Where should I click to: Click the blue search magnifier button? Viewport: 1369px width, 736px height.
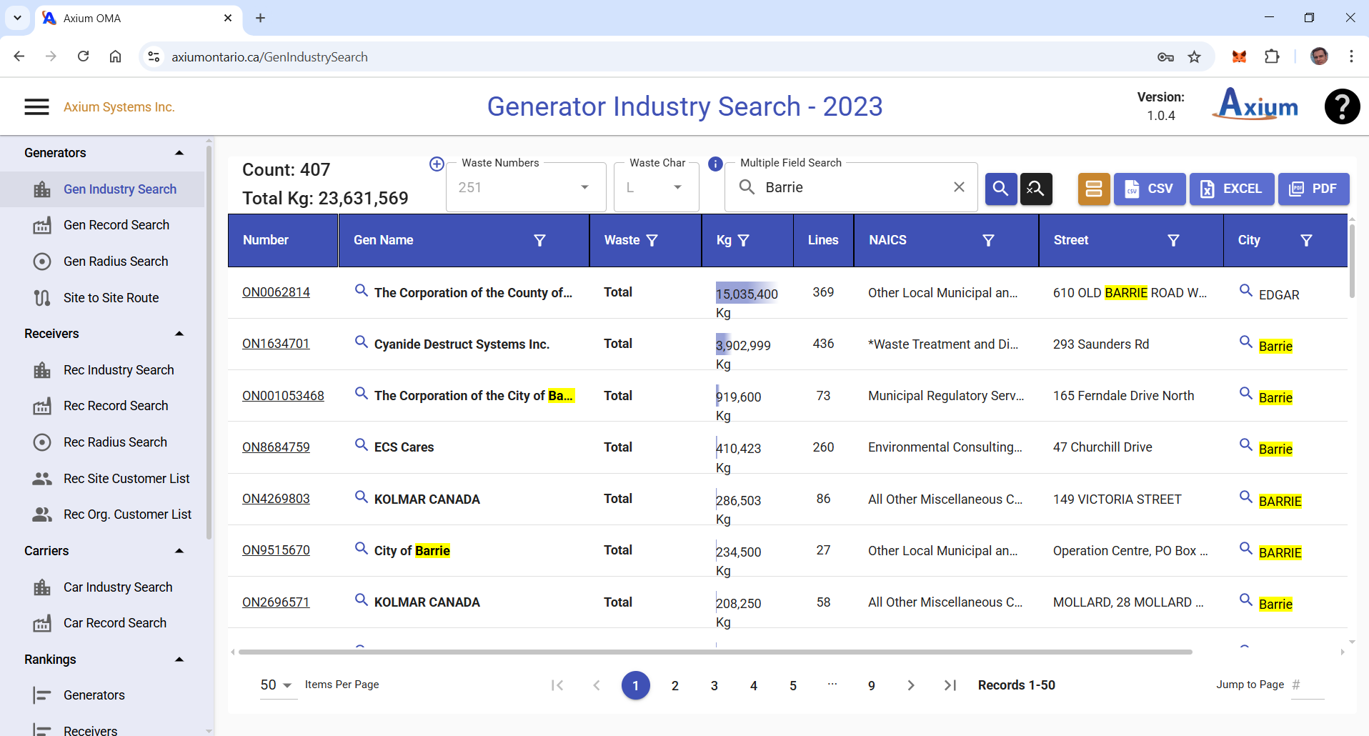1000,189
